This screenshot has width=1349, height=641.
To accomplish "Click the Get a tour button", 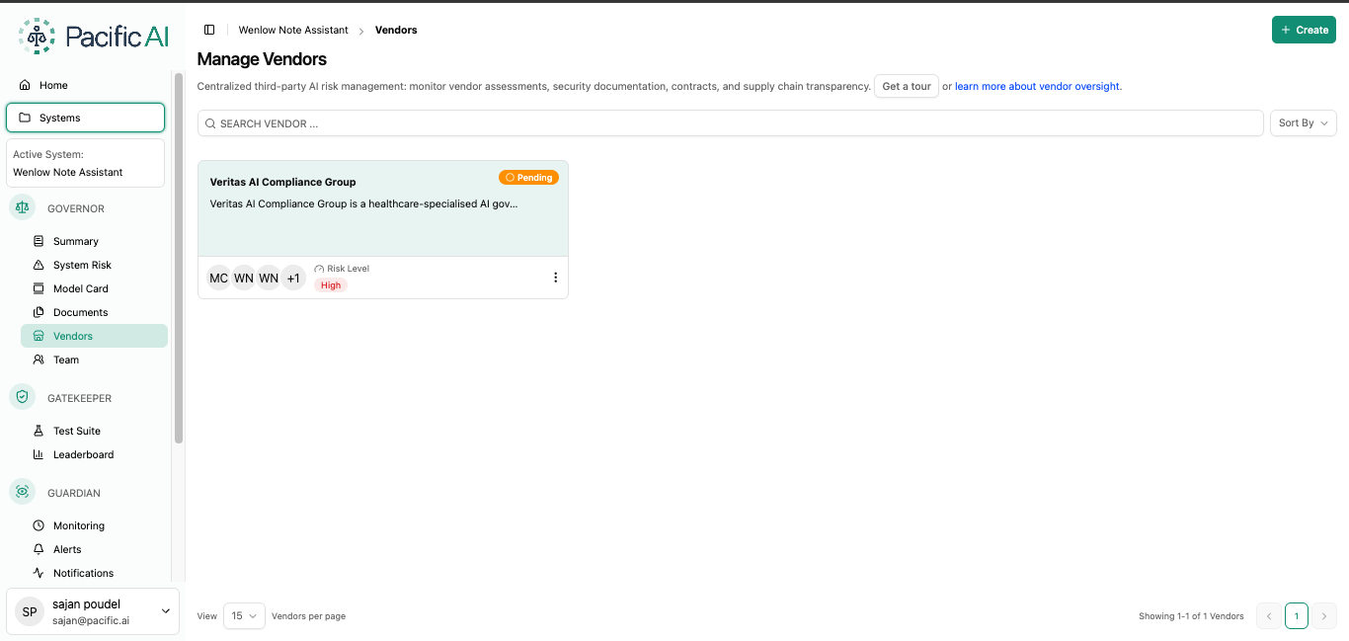I will click(907, 86).
